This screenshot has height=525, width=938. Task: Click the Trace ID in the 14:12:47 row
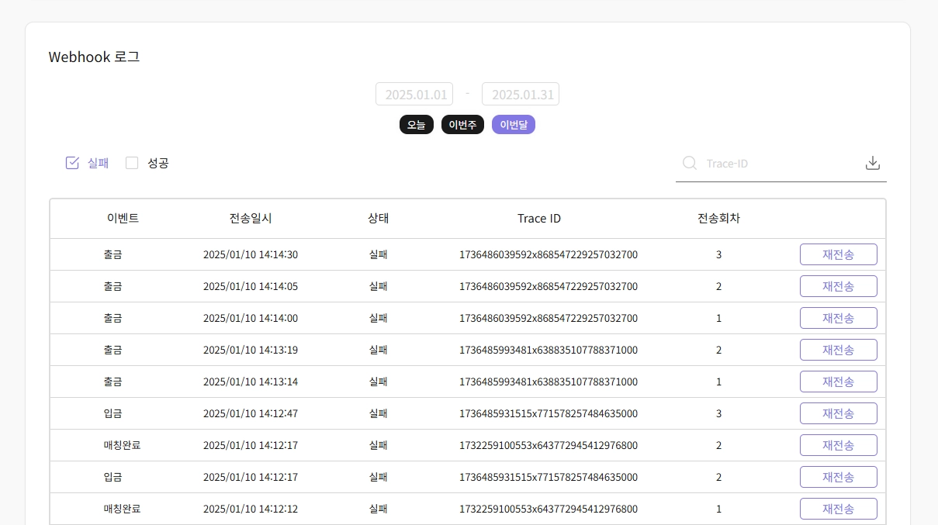point(549,413)
